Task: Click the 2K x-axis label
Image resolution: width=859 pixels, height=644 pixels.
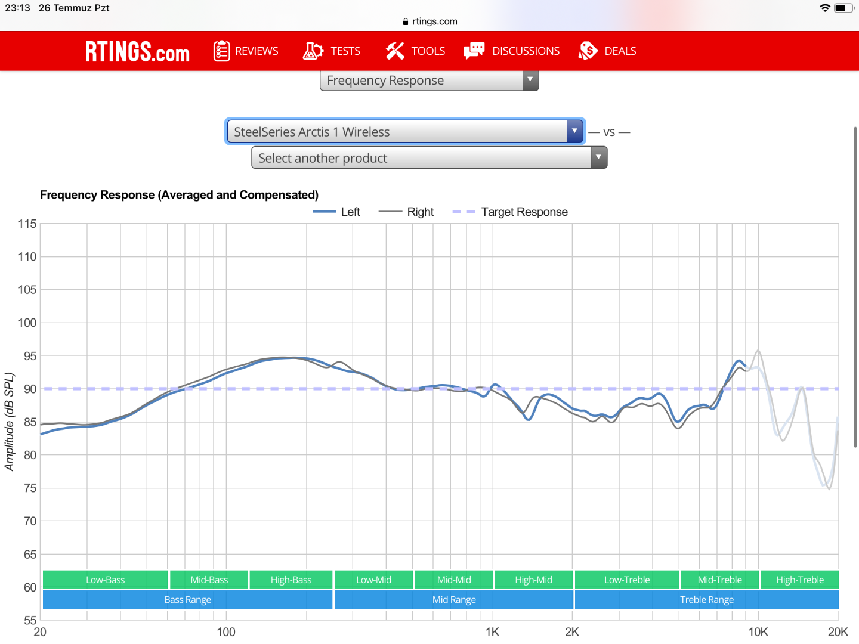Action: (x=572, y=632)
